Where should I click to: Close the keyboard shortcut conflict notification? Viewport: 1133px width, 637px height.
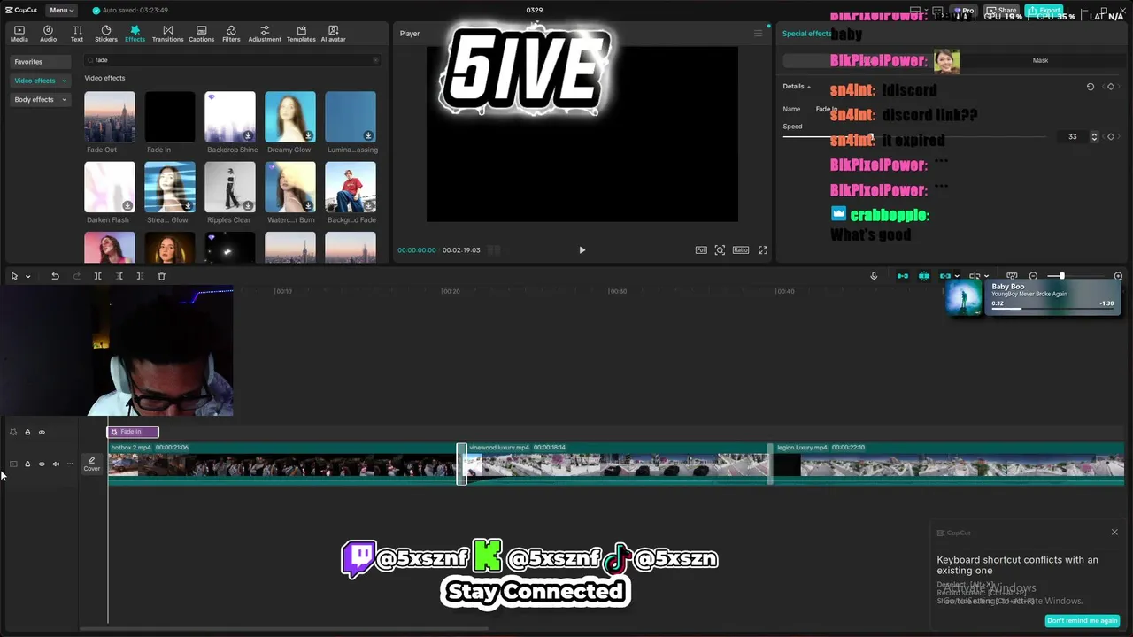(x=1114, y=533)
